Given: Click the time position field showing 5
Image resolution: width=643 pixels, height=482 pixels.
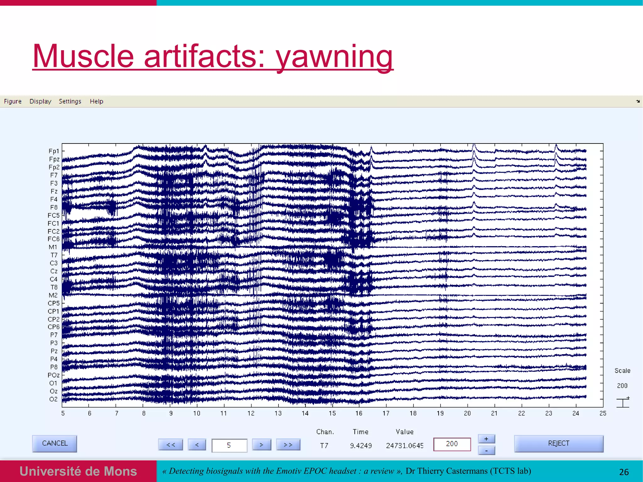Looking at the screenshot, I should point(229,445).
